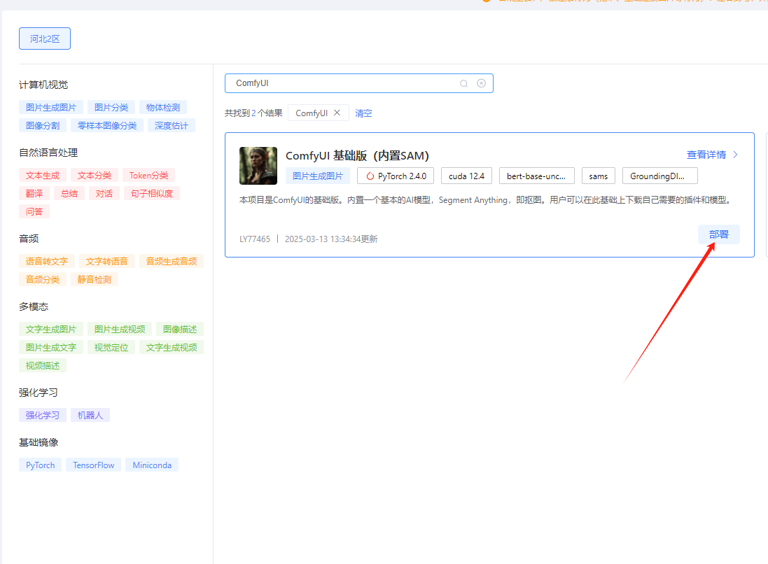
Task: Select the 句子相似度 category tag
Action: pos(152,193)
